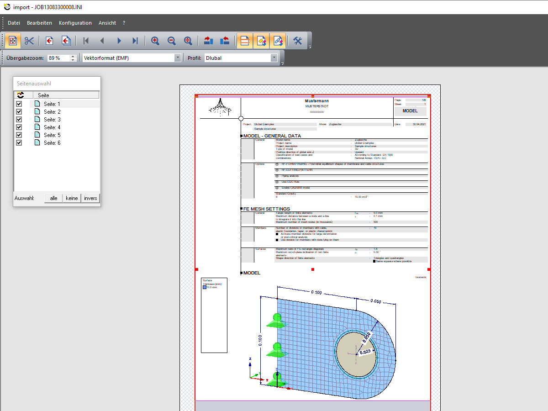The width and height of the screenshot is (548, 411).
Task: Select Seite: 4 in the page list
Action: coord(52,127)
